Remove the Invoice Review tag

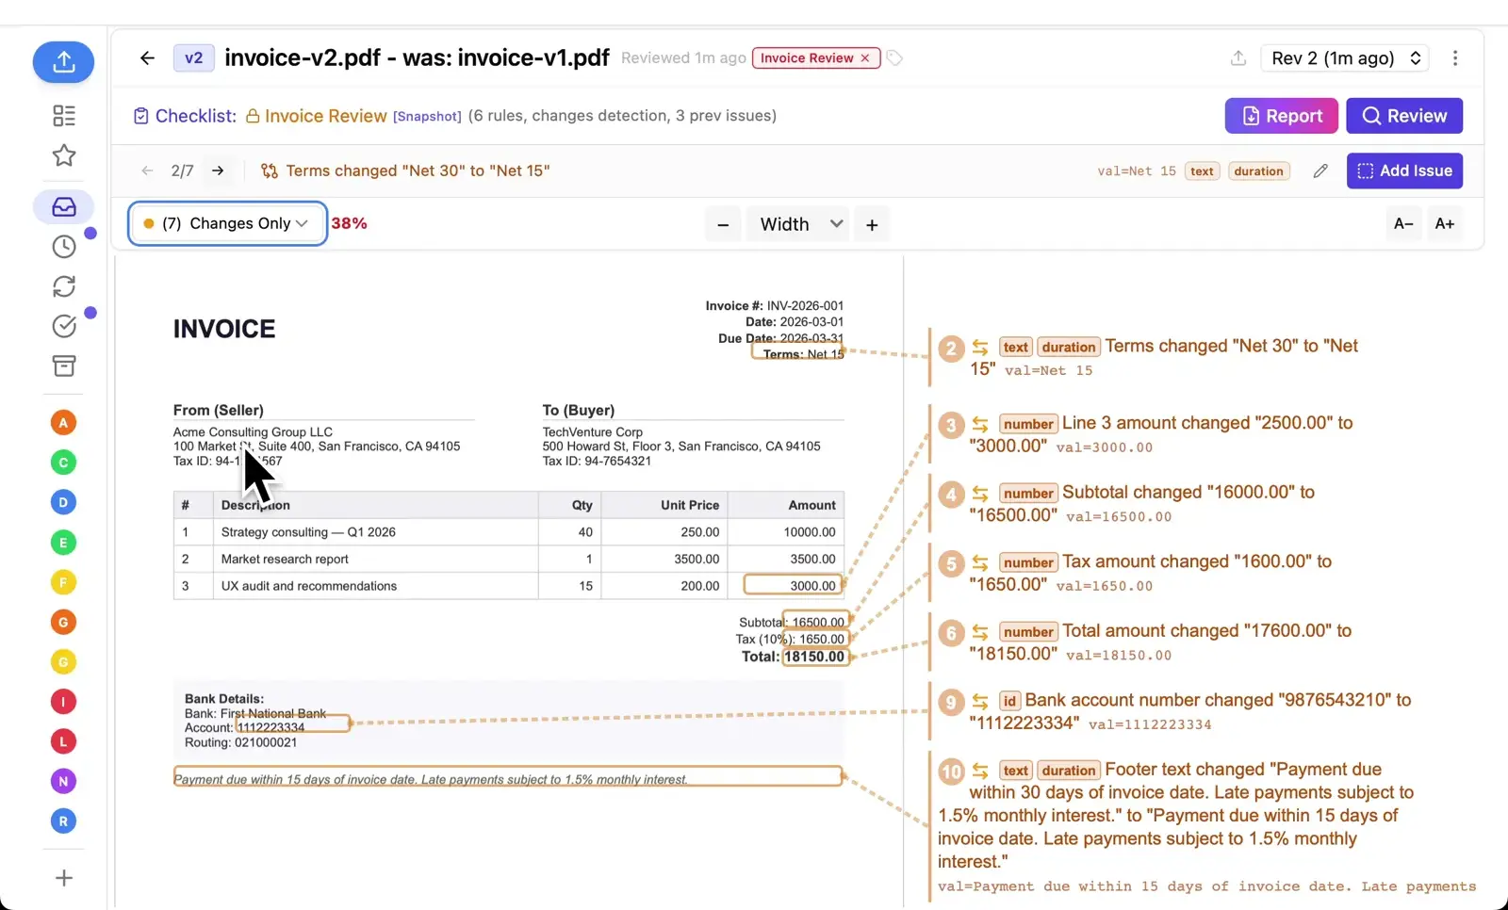864,57
